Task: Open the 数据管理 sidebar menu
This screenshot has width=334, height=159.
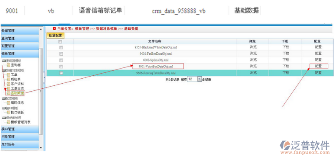Action: pyautogui.click(x=19, y=31)
